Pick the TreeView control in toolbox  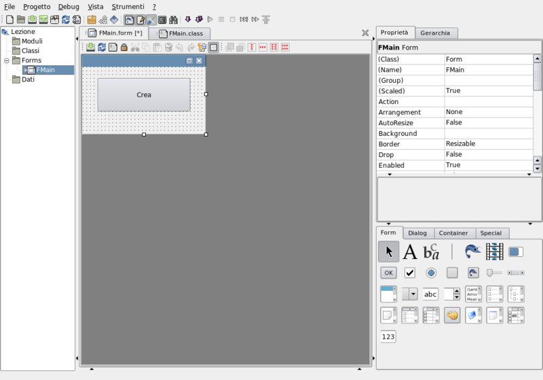(x=516, y=294)
